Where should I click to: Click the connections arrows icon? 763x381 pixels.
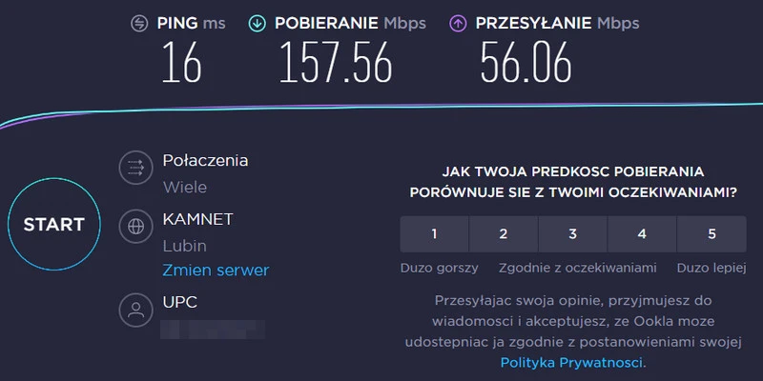pos(135,170)
